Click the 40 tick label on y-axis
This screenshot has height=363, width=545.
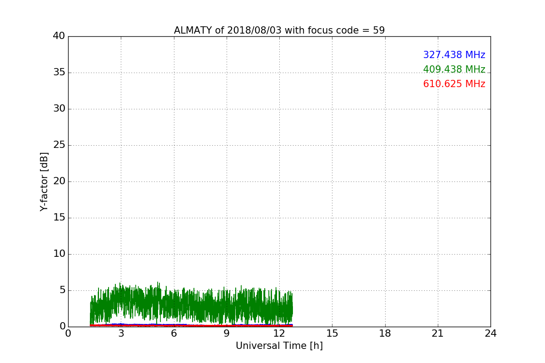point(59,36)
